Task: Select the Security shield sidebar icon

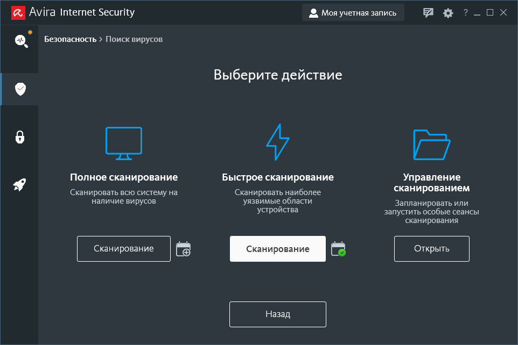Action: pyautogui.click(x=20, y=89)
